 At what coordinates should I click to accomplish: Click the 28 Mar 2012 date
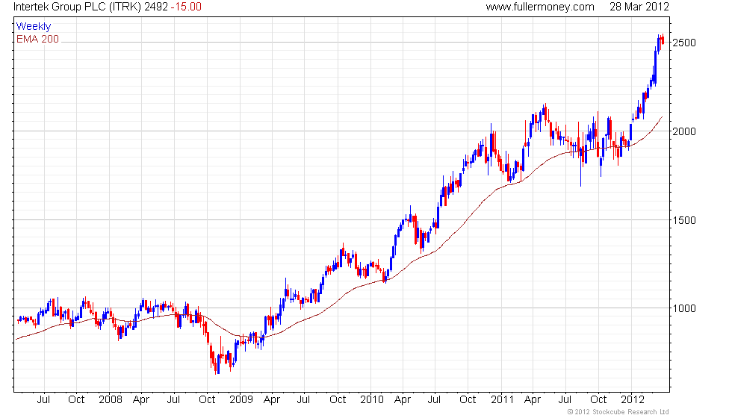tap(639, 7)
